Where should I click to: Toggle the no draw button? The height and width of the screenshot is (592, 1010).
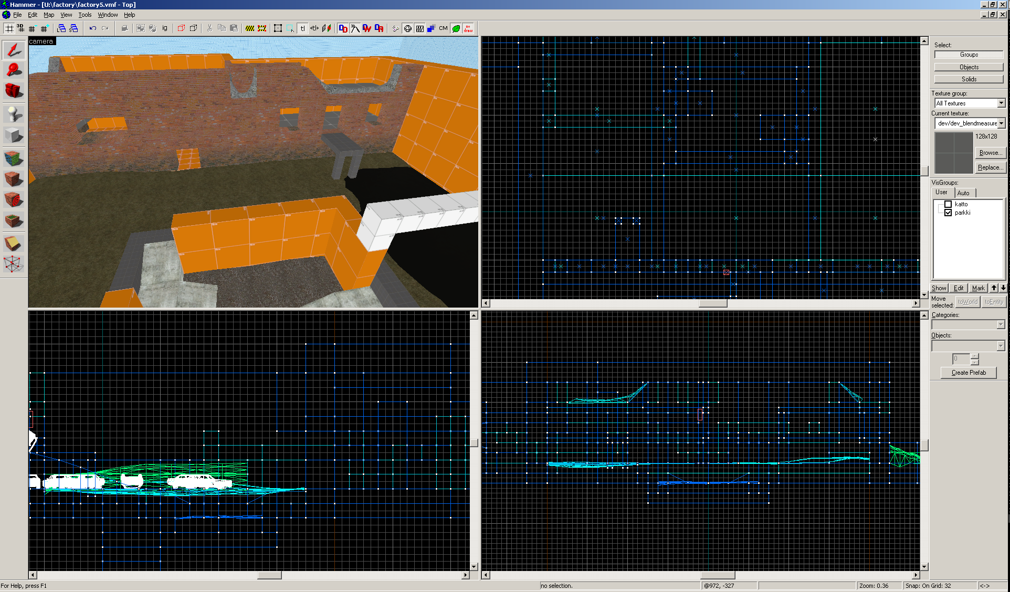pos(468,28)
